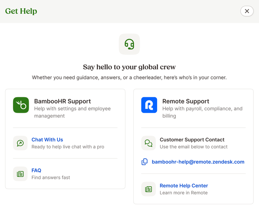The image size is (259, 213).
Task: Click the 'Whether you need guidance' subtitle
Action: pyautogui.click(x=129, y=77)
